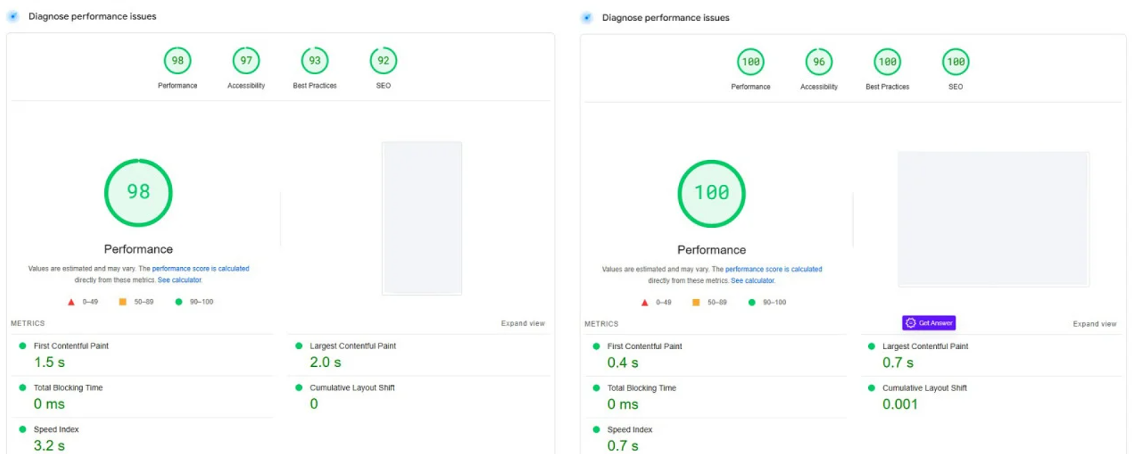Click left red triangle 0–49 legend
Viewport: 1133px width, 454px height.
(83, 302)
